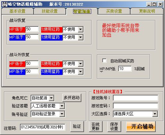Image resolution: width=165 pixels, height=135 pixels.
Task: Click the 开启辅助 button
Action: (141, 126)
